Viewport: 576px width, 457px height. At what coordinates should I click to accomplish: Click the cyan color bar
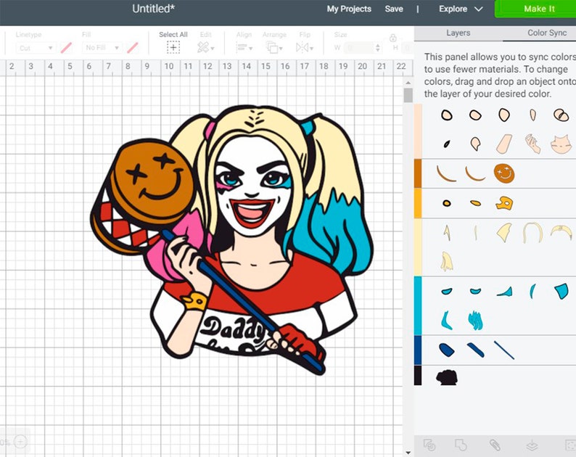tap(418, 305)
